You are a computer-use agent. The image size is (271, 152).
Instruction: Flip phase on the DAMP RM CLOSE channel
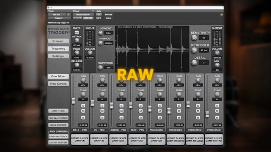(198, 118)
